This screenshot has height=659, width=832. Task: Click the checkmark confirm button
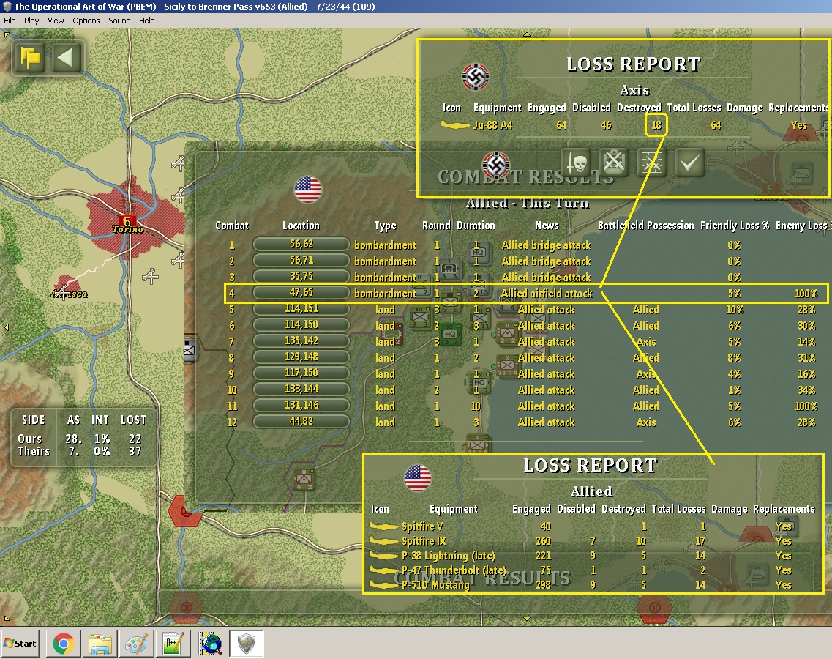[x=690, y=163]
